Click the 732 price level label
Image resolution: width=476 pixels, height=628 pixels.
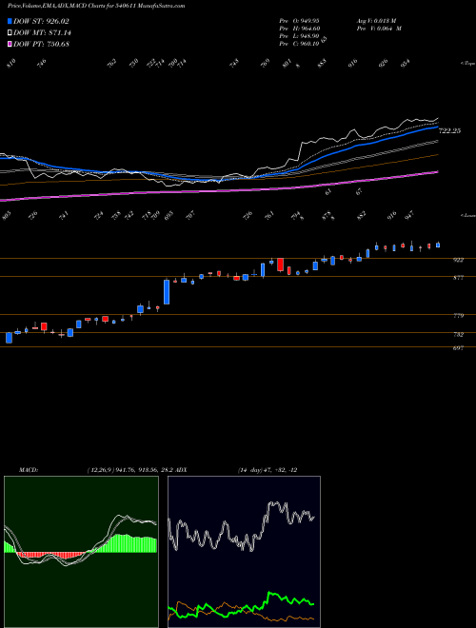[458, 334]
